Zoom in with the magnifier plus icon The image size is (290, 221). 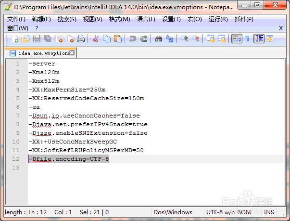184,39
